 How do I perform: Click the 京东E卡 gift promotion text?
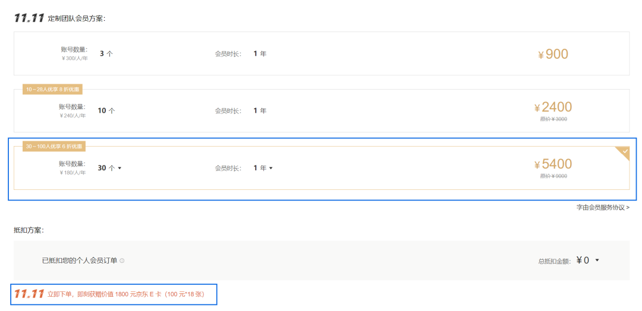[125, 294]
